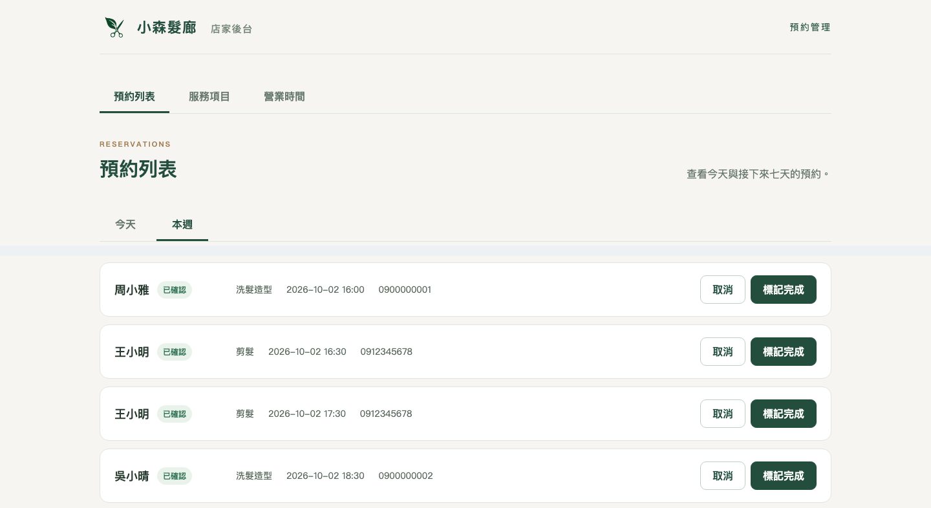Select the 本週 sub-tab
The image size is (931, 508).
[182, 224]
